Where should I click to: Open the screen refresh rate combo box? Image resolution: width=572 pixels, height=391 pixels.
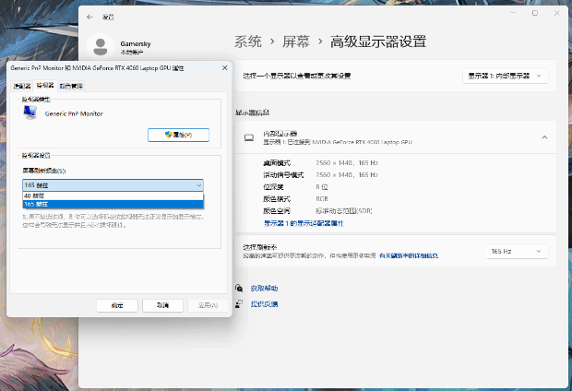[113, 185]
